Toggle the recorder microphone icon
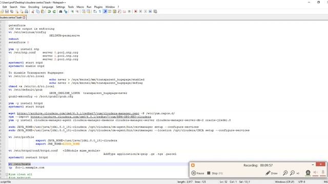The width and height of the screenshot is (328, 184). [323, 172]
